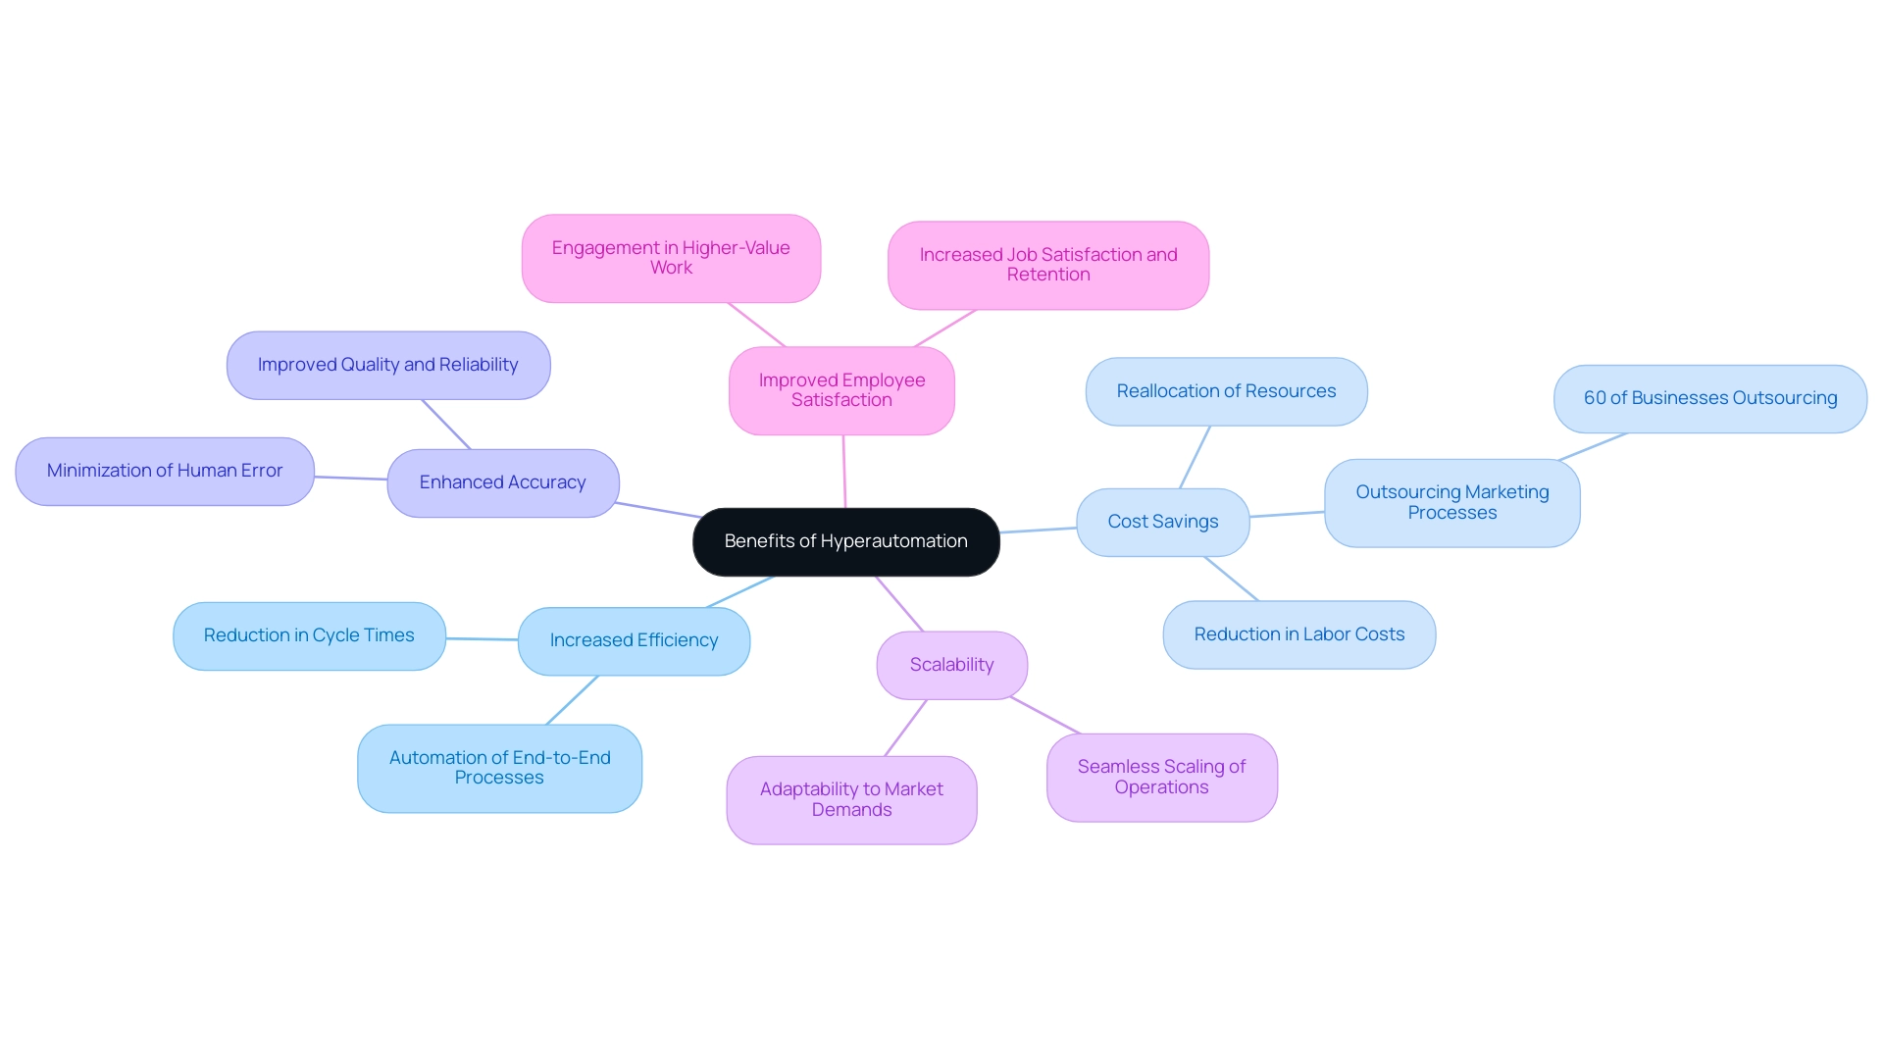Select Reduction in Labor Costs leaf node
Screen dimensions: 1883x1062
pyautogui.click(x=1299, y=632)
